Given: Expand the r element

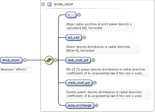Looking at the screenshot, I should (x=79, y=15).
